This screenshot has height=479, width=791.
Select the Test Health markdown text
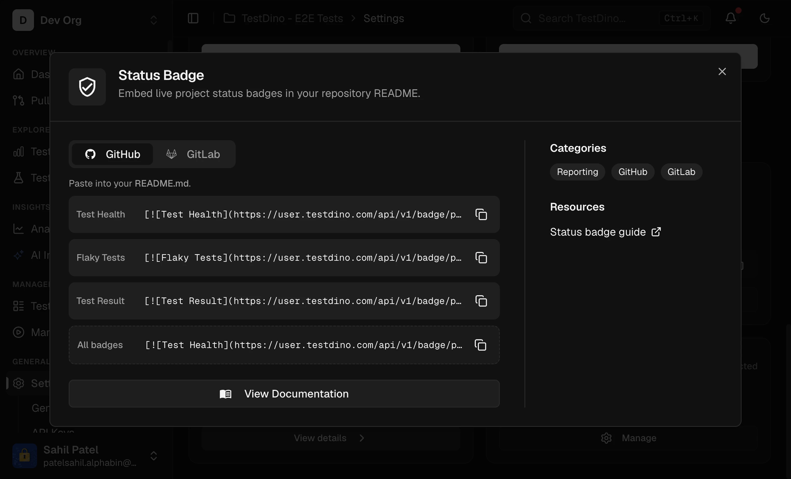[303, 214]
